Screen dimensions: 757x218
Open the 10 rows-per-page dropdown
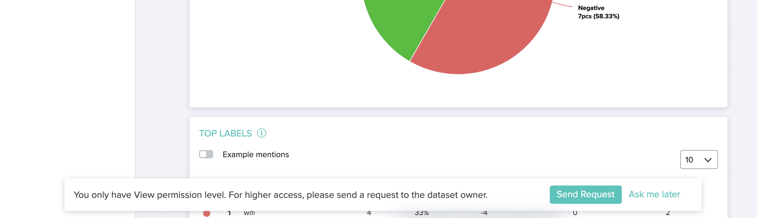[699, 160]
